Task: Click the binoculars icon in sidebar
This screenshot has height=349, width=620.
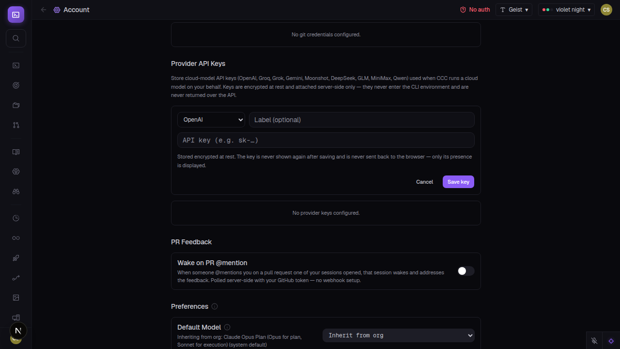Action: point(16,191)
